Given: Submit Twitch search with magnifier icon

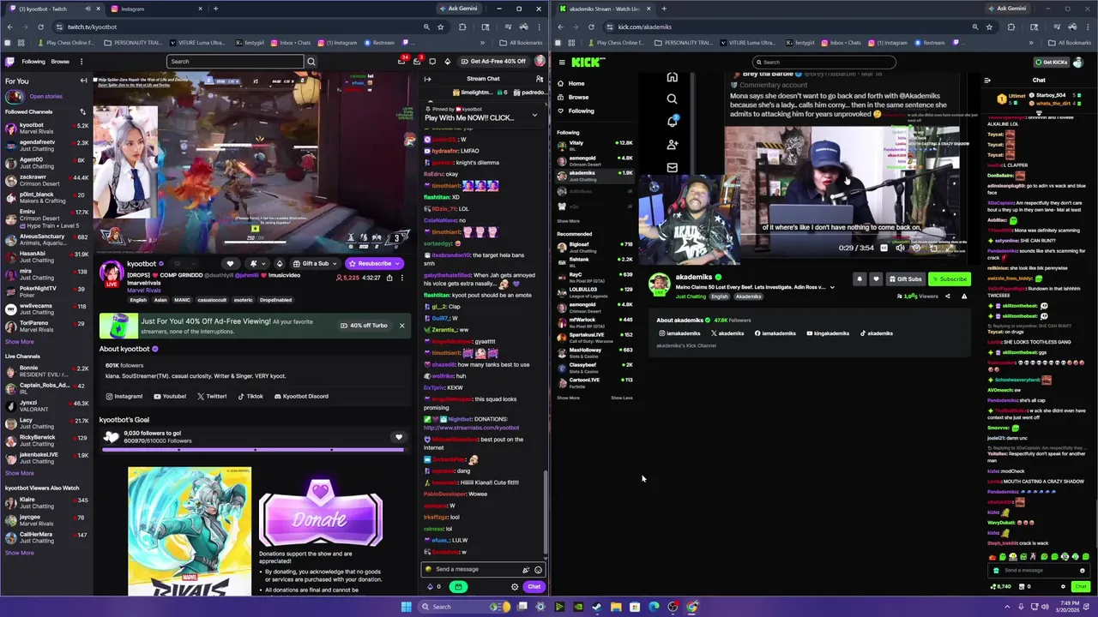Looking at the screenshot, I should [311, 62].
